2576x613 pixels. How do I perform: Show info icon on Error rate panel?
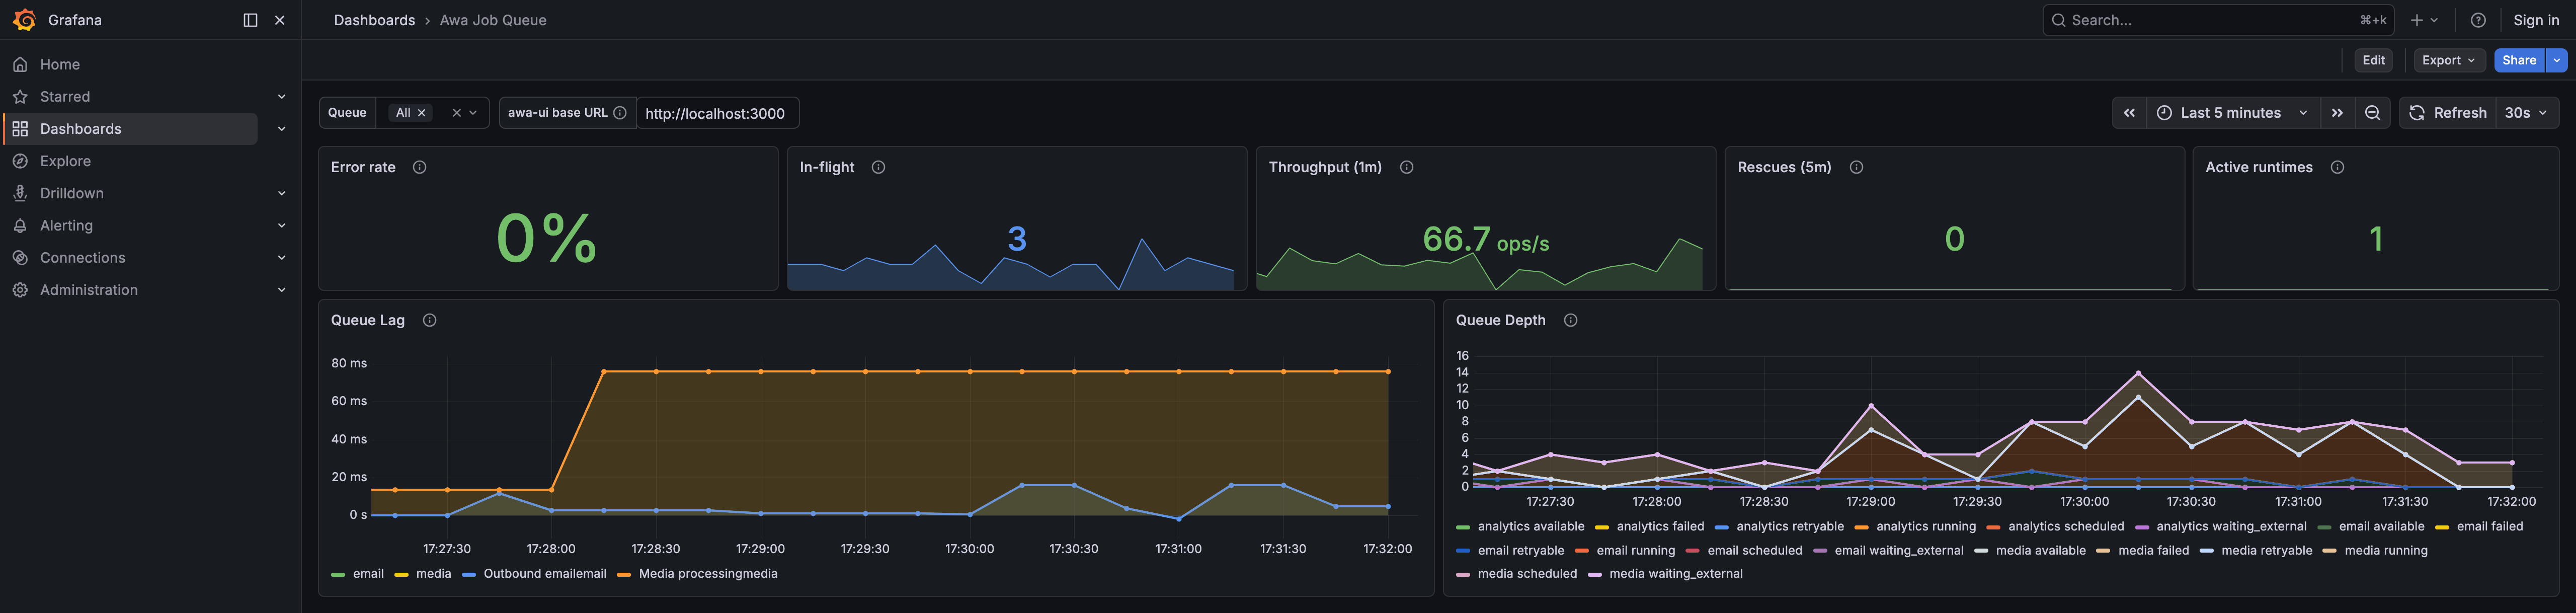[420, 167]
